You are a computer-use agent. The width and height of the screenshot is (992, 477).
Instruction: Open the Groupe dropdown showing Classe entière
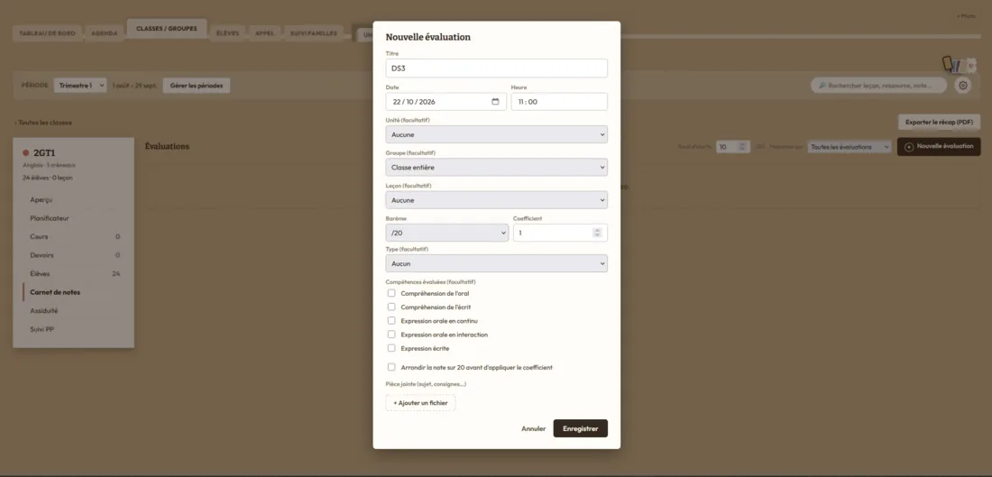click(x=497, y=167)
